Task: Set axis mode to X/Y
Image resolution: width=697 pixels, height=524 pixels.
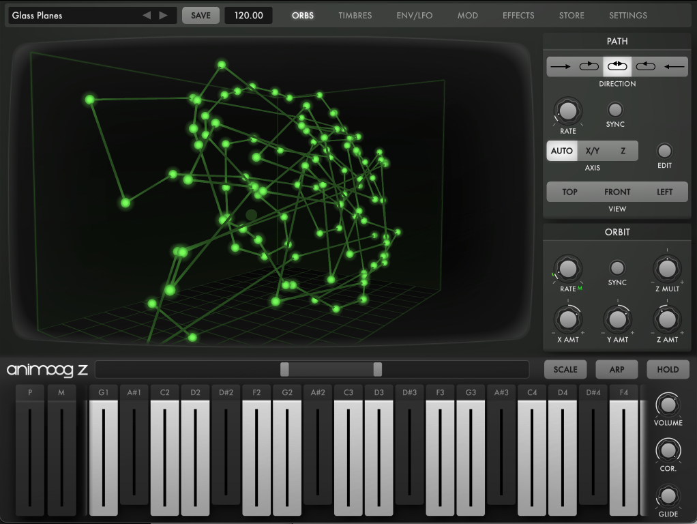Action: click(x=593, y=151)
